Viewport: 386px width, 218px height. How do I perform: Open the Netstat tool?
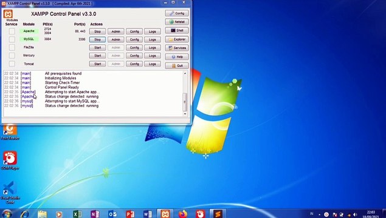[177, 22]
